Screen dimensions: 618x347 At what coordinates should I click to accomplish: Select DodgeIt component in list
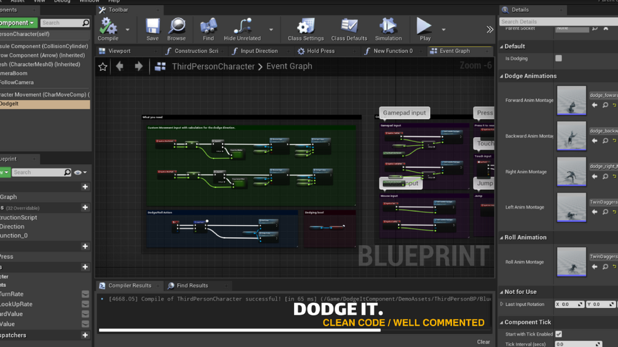click(45, 104)
